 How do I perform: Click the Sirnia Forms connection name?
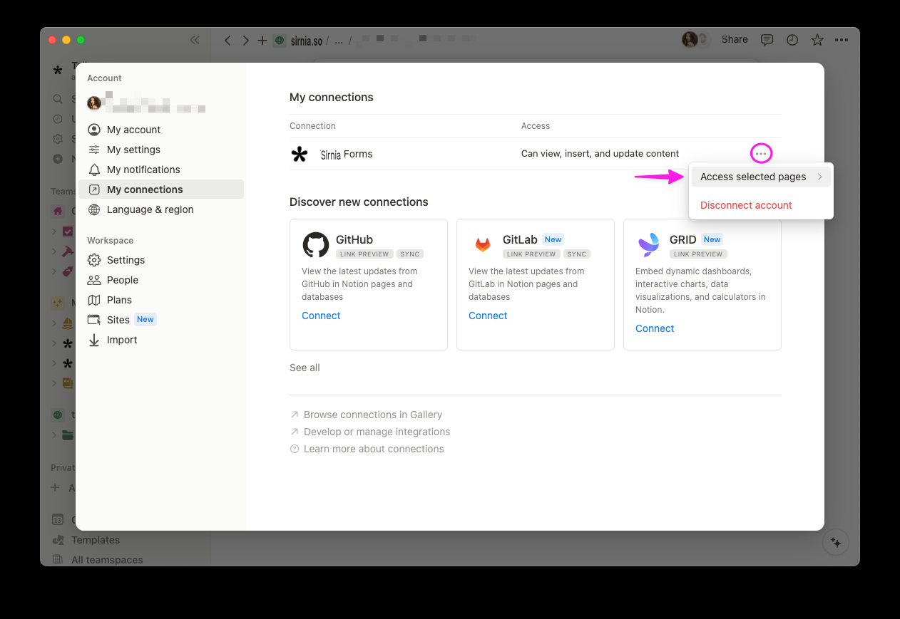coord(347,154)
